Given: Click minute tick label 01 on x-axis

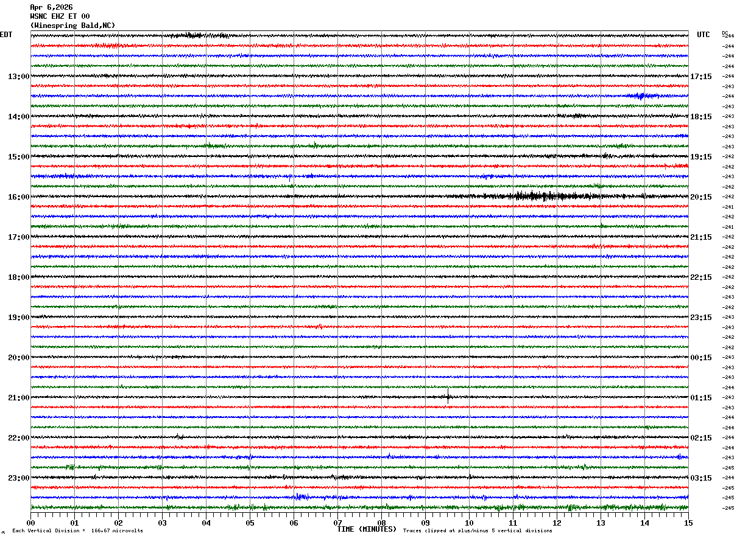Looking at the screenshot, I should pos(74,523).
